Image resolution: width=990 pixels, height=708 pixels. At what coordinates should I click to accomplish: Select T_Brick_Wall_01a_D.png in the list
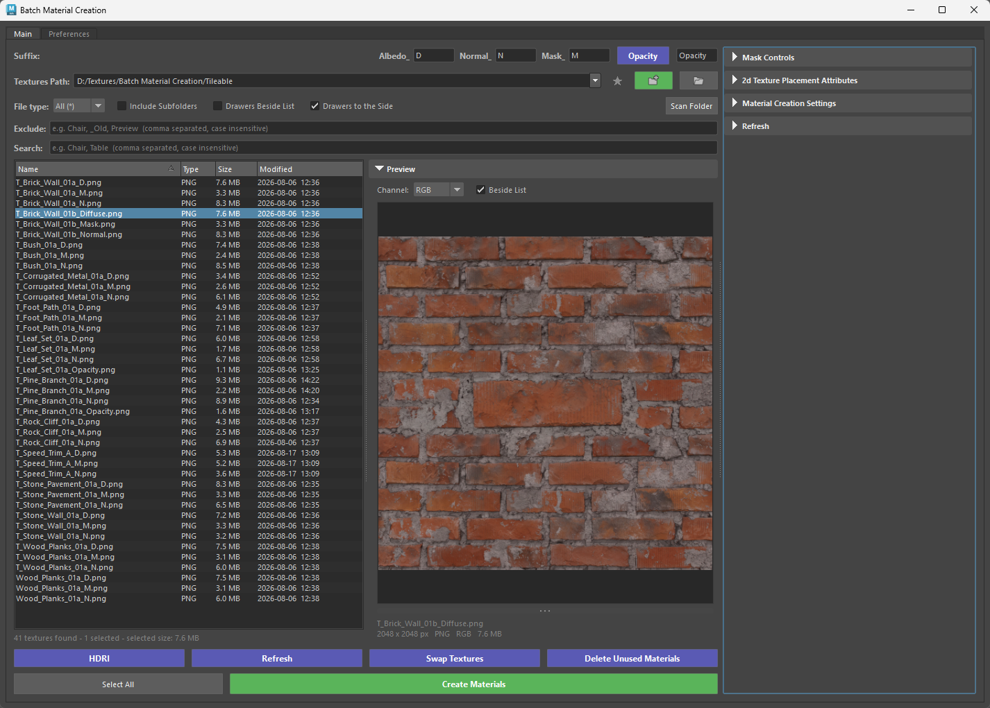click(x=189, y=182)
